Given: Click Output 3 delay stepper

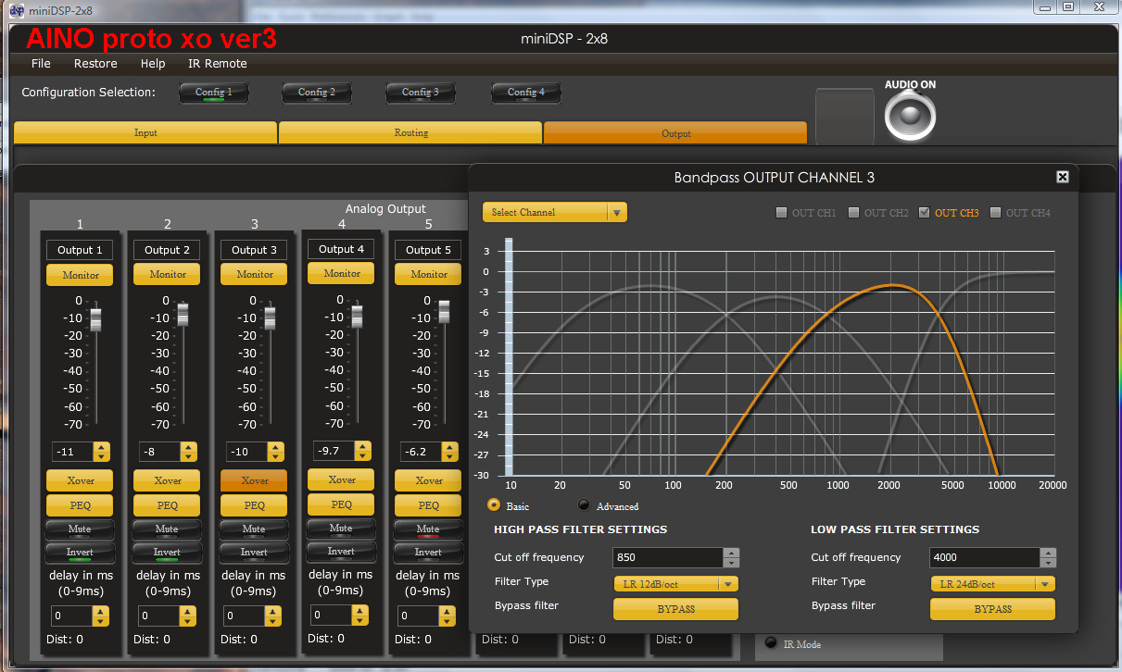Looking at the screenshot, I should [275, 616].
